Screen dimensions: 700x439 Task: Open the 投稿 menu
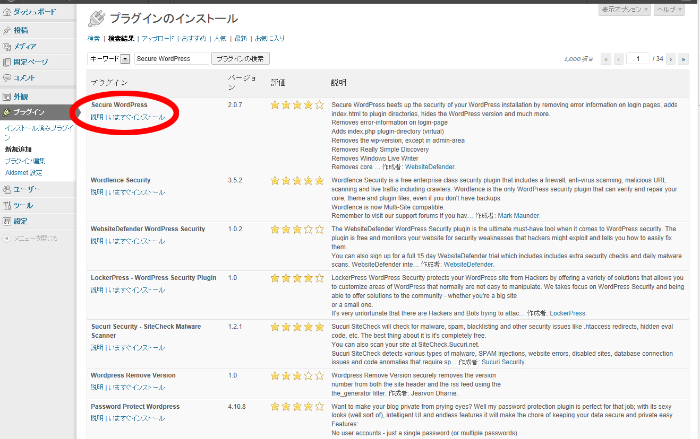pos(21,31)
